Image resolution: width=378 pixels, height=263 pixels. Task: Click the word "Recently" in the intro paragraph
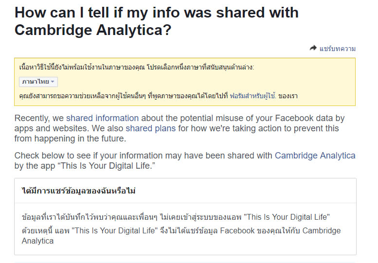(x=32, y=118)
